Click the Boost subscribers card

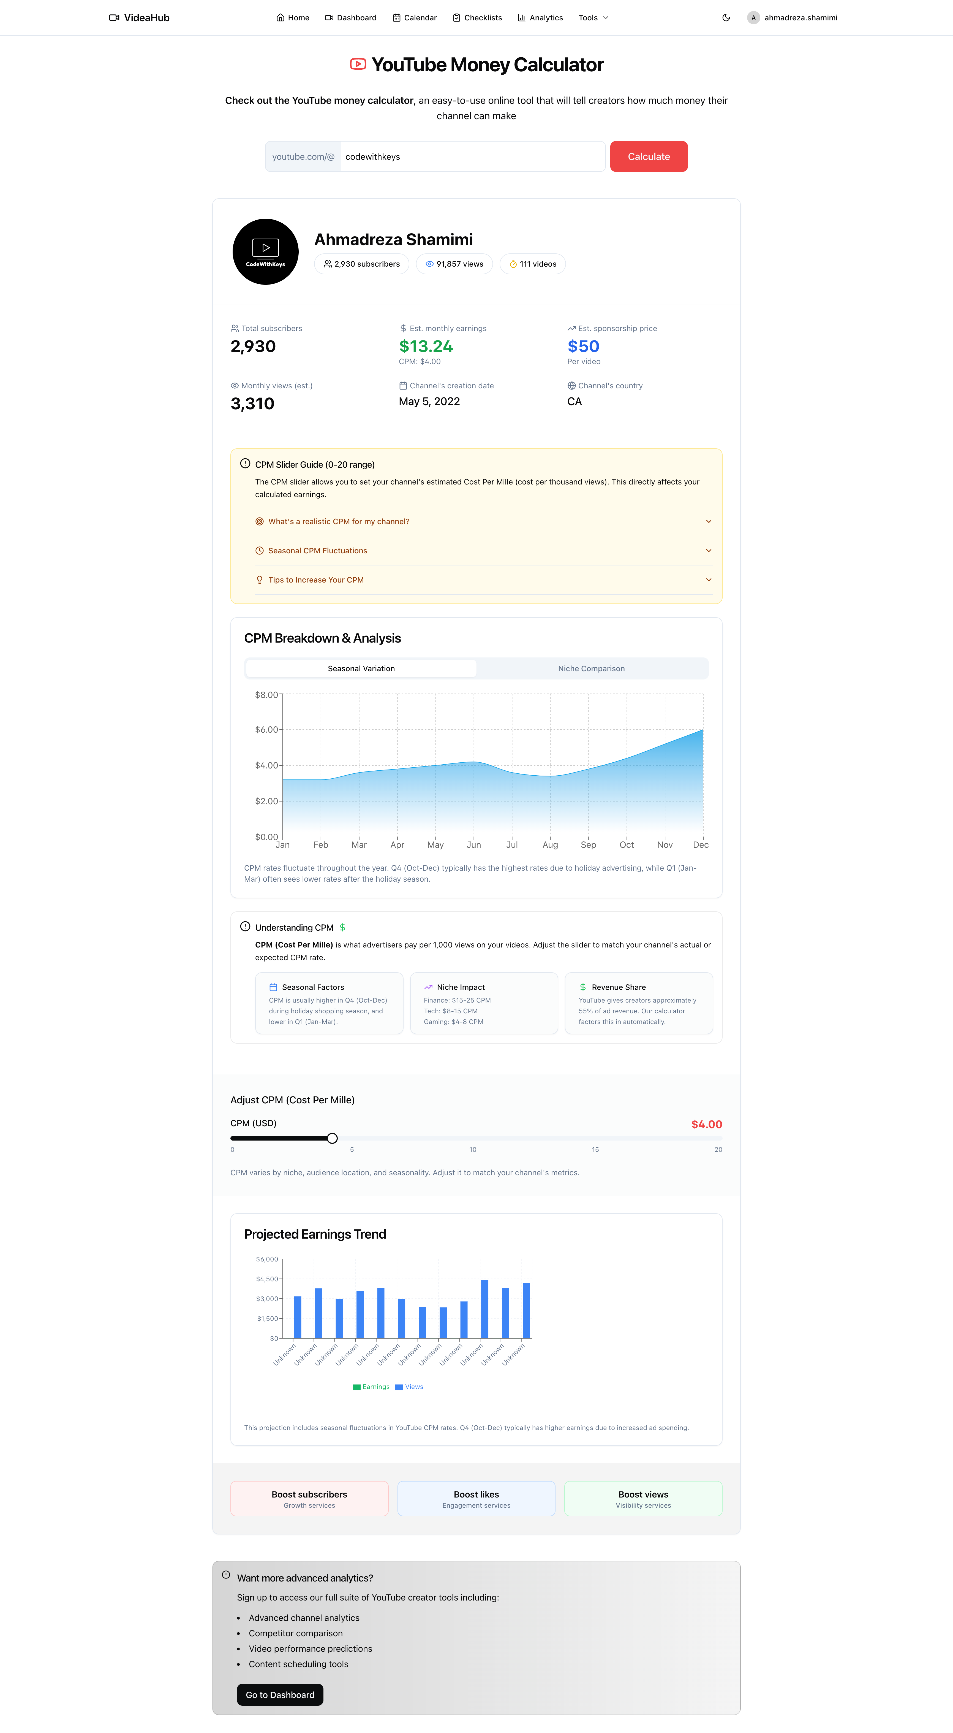309,1498
